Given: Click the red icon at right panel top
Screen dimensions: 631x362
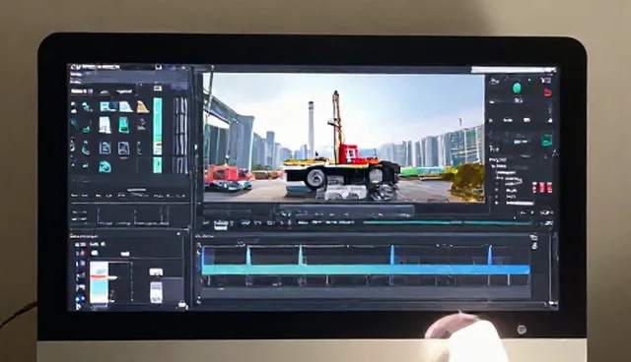Looking at the screenshot, I should [x=547, y=92].
